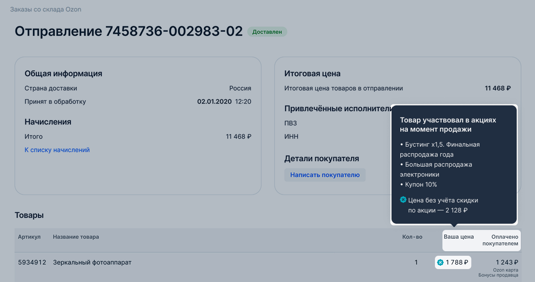Click the 'Страна доставки' label
The width and height of the screenshot is (535, 282).
click(51, 88)
